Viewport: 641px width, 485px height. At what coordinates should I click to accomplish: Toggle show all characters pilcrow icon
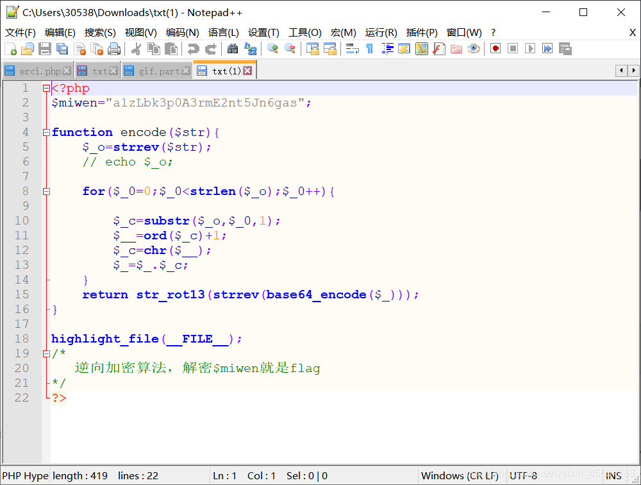click(x=369, y=49)
